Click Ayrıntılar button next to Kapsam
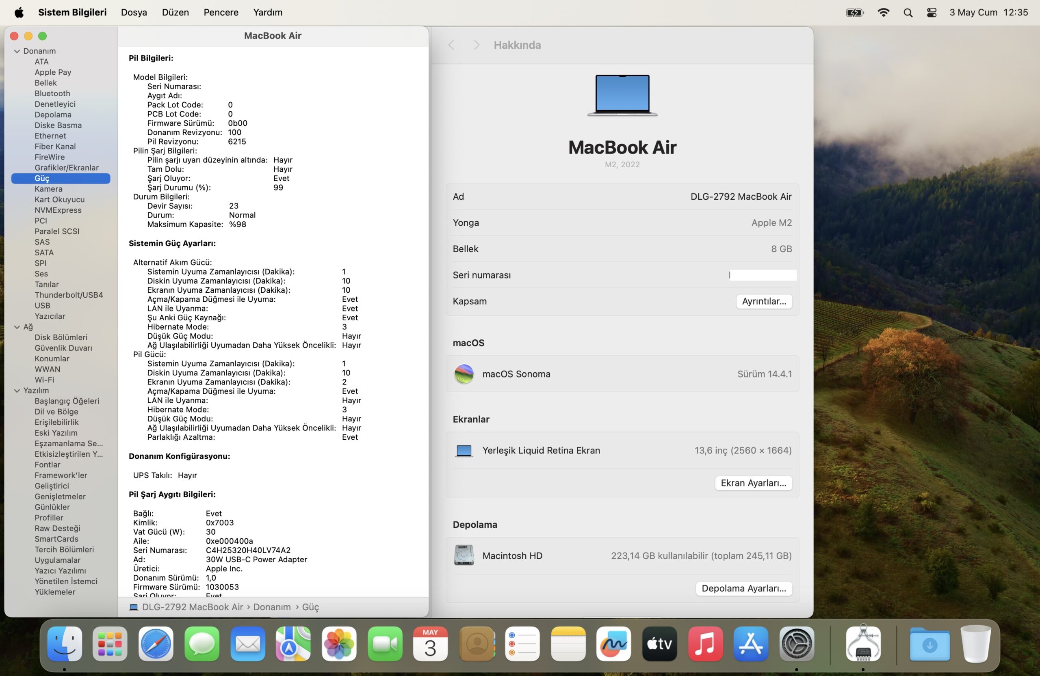Viewport: 1040px width, 676px height. pos(764,301)
